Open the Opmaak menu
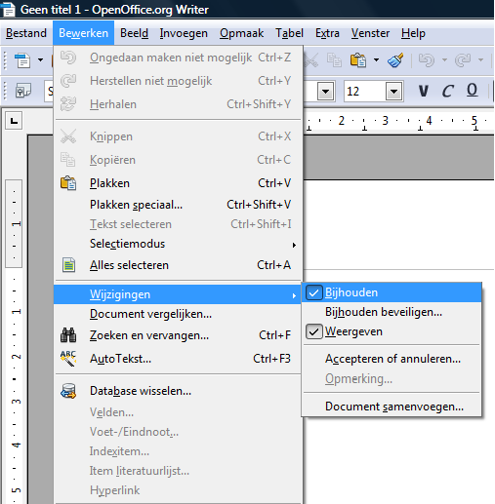 (241, 33)
